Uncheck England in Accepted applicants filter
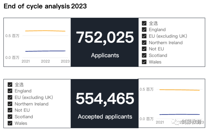The height and width of the screenshot is (131, 208). coord(10,91)
